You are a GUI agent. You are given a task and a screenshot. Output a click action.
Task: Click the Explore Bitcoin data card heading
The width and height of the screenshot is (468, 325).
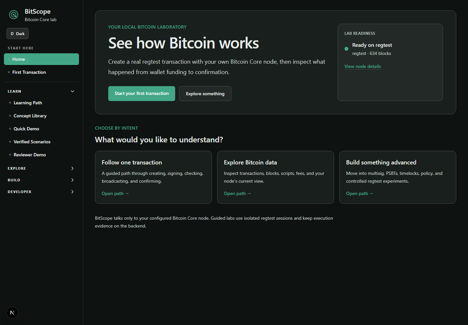tap(250, 162)
